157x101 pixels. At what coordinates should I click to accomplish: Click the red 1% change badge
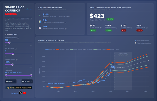(124, 30)
